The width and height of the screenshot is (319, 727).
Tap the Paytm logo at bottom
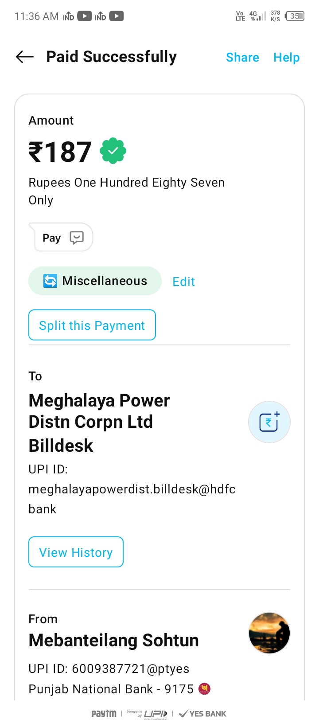[x=104, y=714]
